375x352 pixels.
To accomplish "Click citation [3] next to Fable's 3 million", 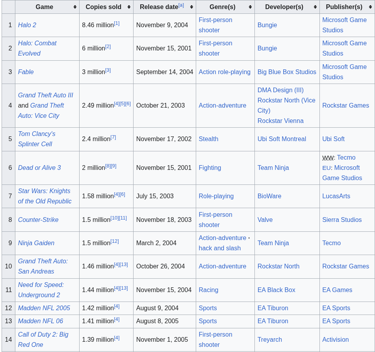I will [x=108, y=70].
